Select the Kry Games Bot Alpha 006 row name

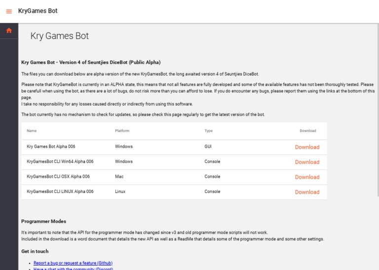(51, 147)
